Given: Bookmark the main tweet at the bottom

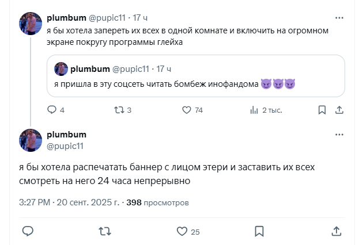Looking at the screenshot, I should pyautogui.click(x=260, y=231).
